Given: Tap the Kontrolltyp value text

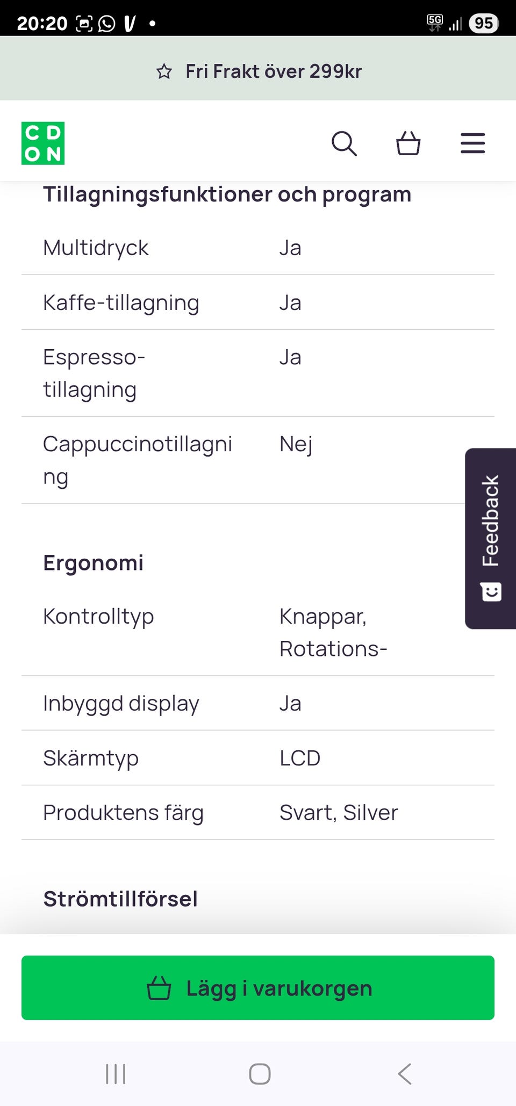Looking at the screenshot, I should click(x=333, y=633).
